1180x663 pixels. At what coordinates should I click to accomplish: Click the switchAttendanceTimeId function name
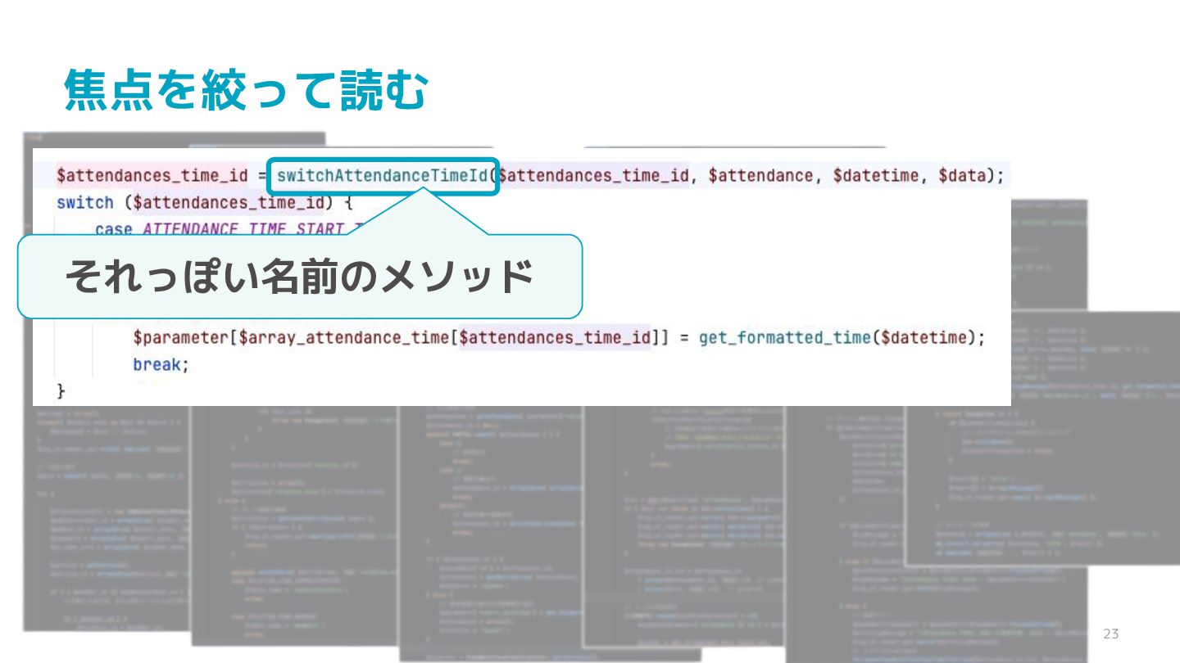[x=383, y=176]
